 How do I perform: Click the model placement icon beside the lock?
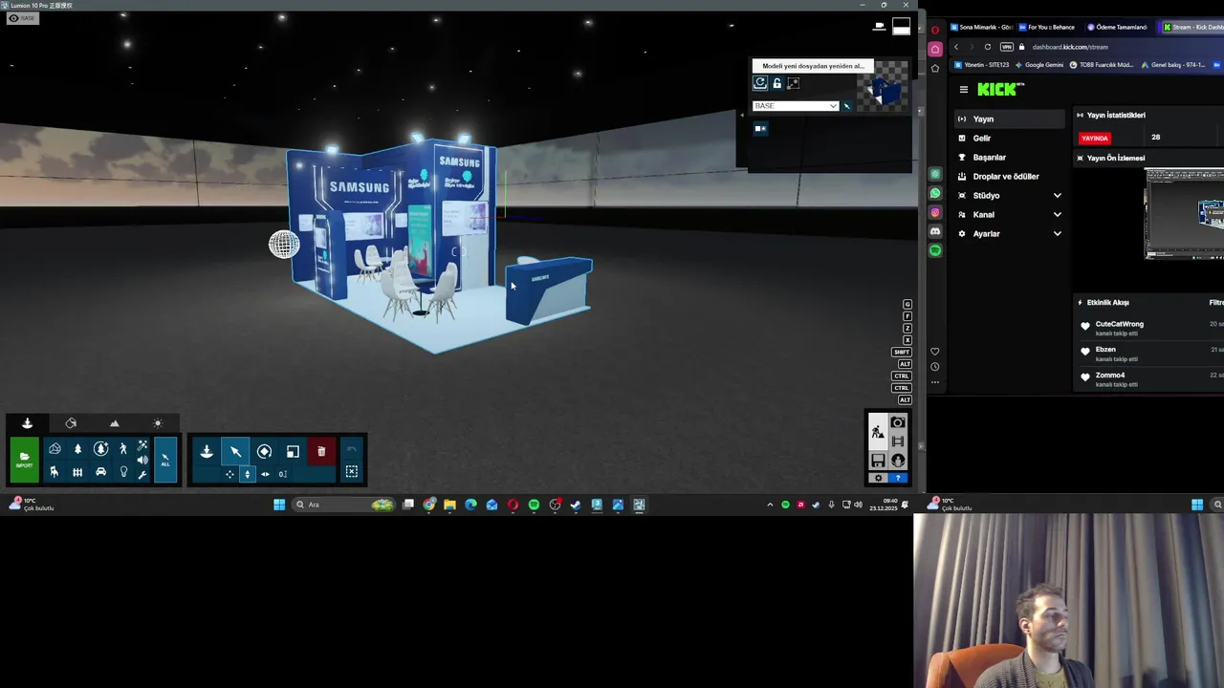pyautogui.click(x=793, y=83)
